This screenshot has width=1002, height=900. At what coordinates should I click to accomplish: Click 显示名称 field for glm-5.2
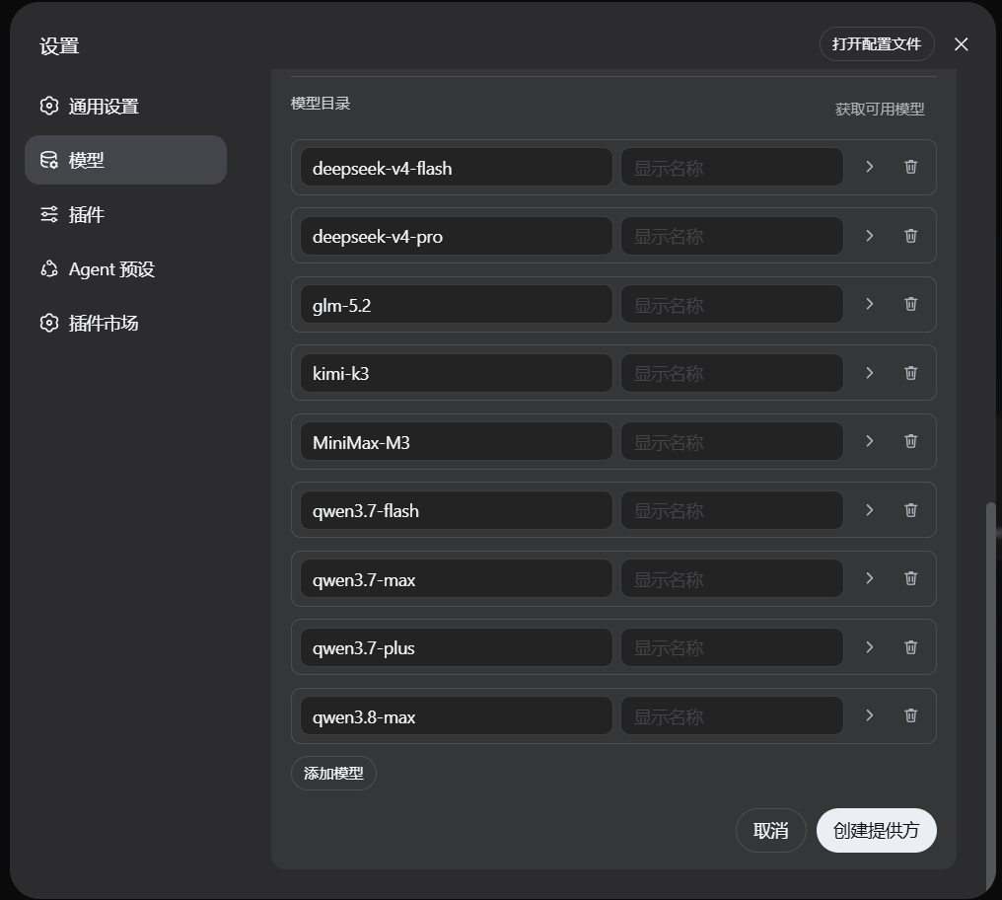click(733, 305)
